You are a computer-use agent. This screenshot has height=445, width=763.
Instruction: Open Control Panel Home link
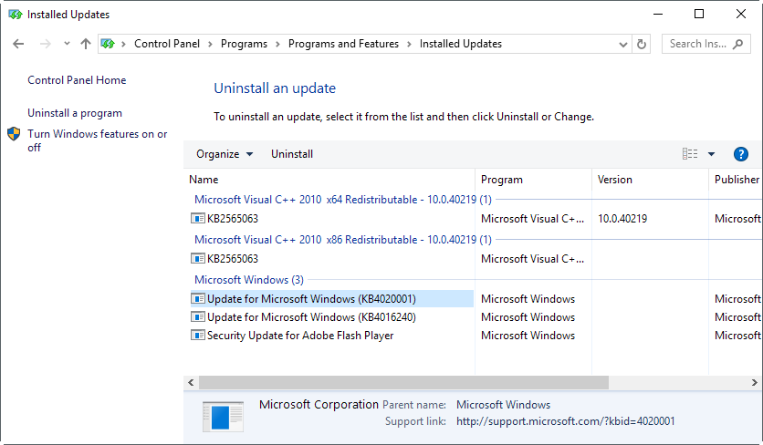click(77, 80)
